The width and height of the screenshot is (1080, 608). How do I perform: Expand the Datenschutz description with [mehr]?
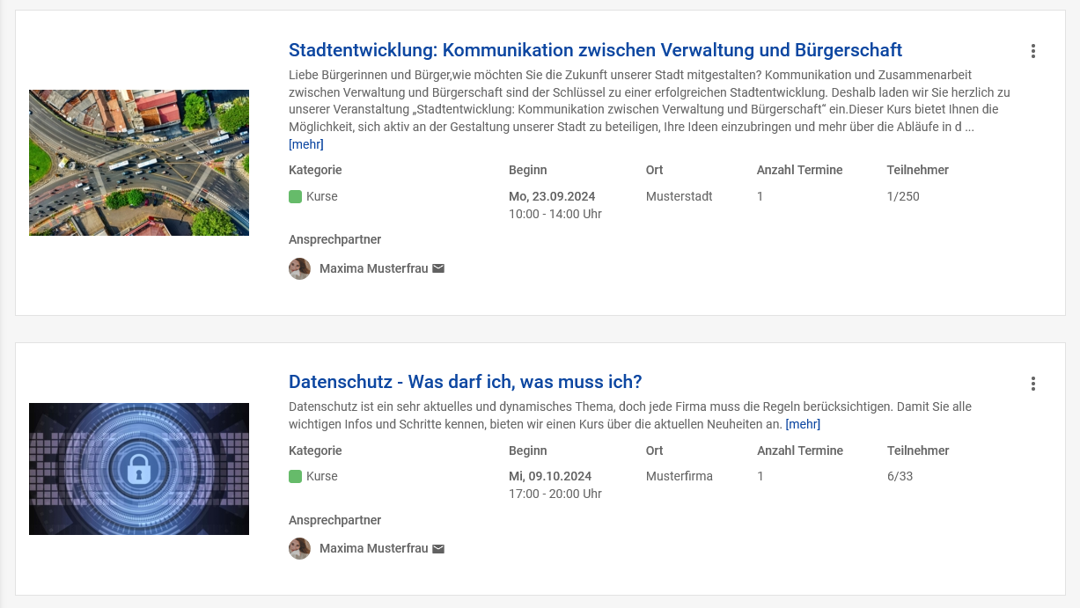click(803, 424)
